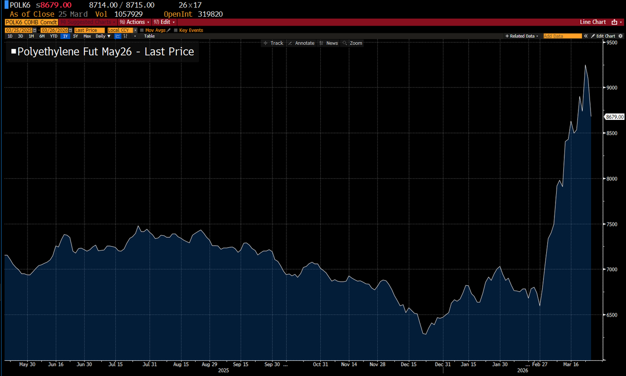Select the line chart type icon
The image size is (626, 376).
click(x=118, y=36)
